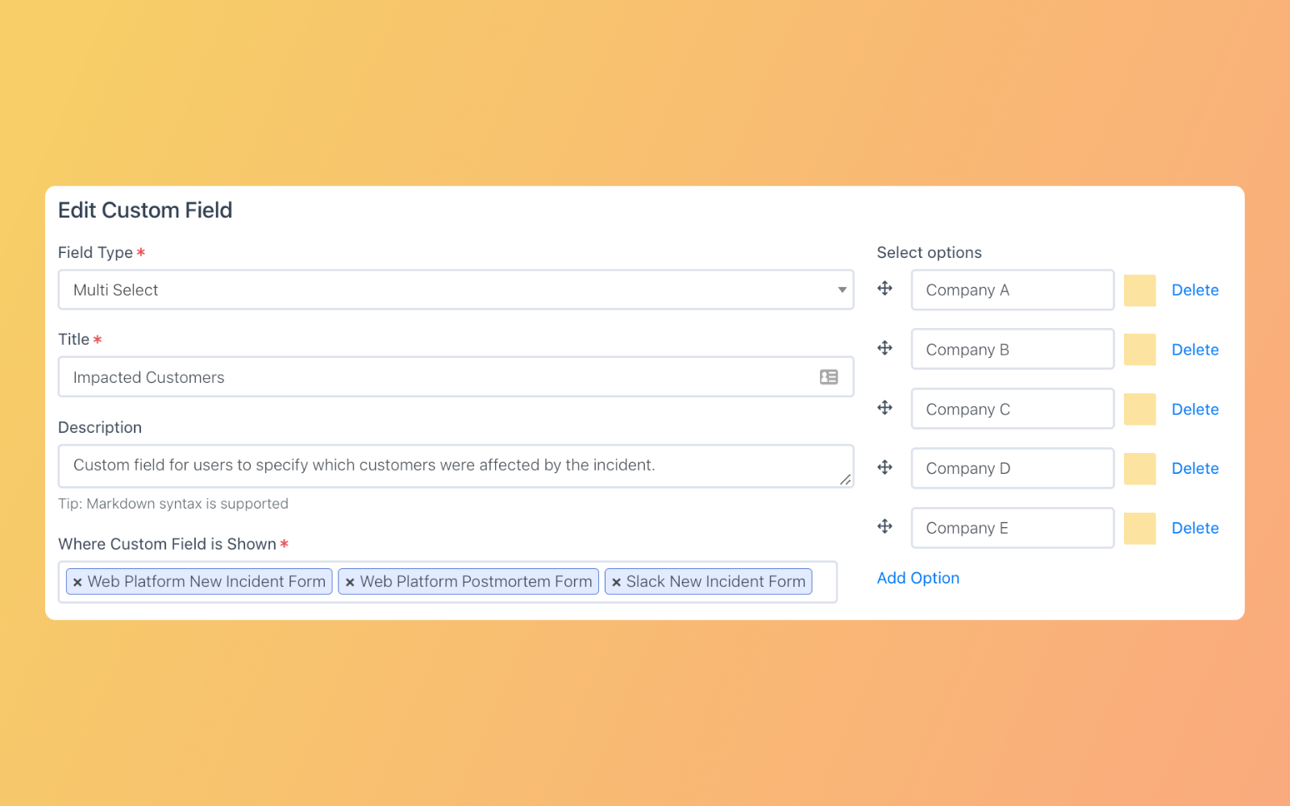Delete the Company A option

click(x=1196, y=289)
